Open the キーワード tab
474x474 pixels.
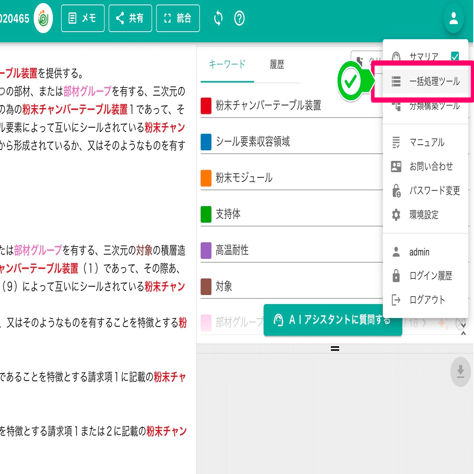pyautogui.click(x=227, y=64)
